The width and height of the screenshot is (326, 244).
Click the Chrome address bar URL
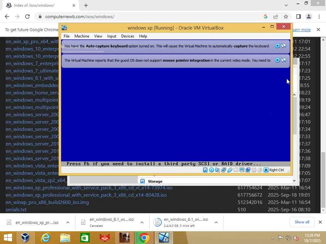[80, 17]
